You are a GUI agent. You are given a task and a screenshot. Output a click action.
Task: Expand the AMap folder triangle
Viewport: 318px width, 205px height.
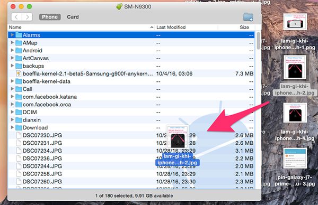coord(12,42)
